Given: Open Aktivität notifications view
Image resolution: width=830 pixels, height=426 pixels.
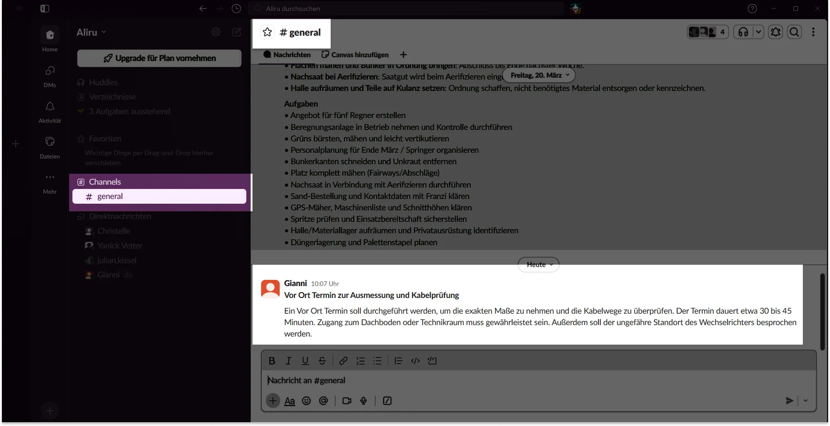Looking at the screenshot, I should [50, 112].
